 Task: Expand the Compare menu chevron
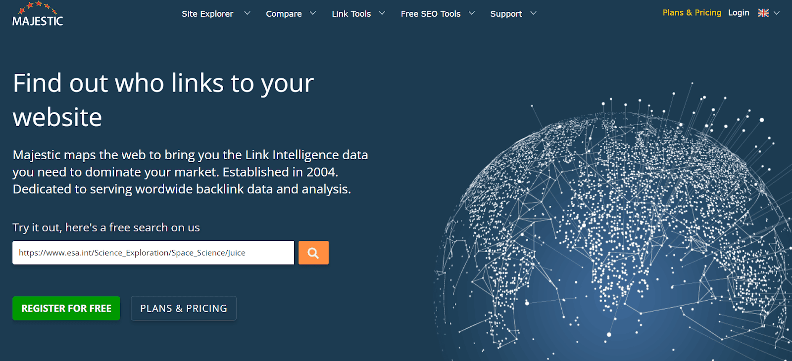[x=313, y=13]
